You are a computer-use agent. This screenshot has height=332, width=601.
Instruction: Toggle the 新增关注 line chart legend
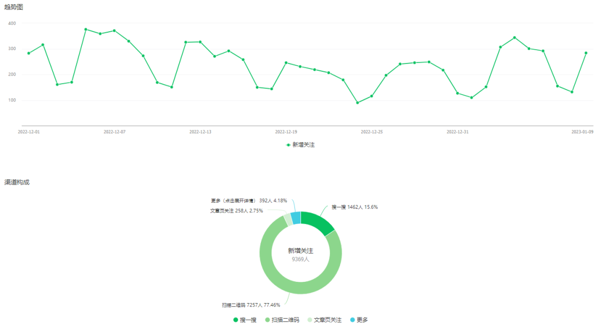tap(300, 145)
